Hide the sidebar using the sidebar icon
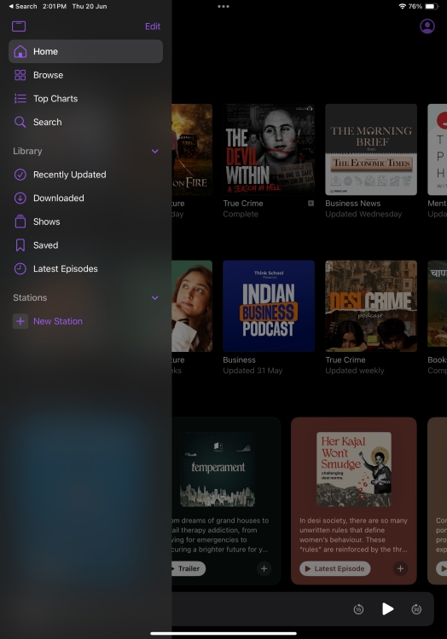Image resolution: width=447 pixels, height=639 pixels. pos(19,26)
